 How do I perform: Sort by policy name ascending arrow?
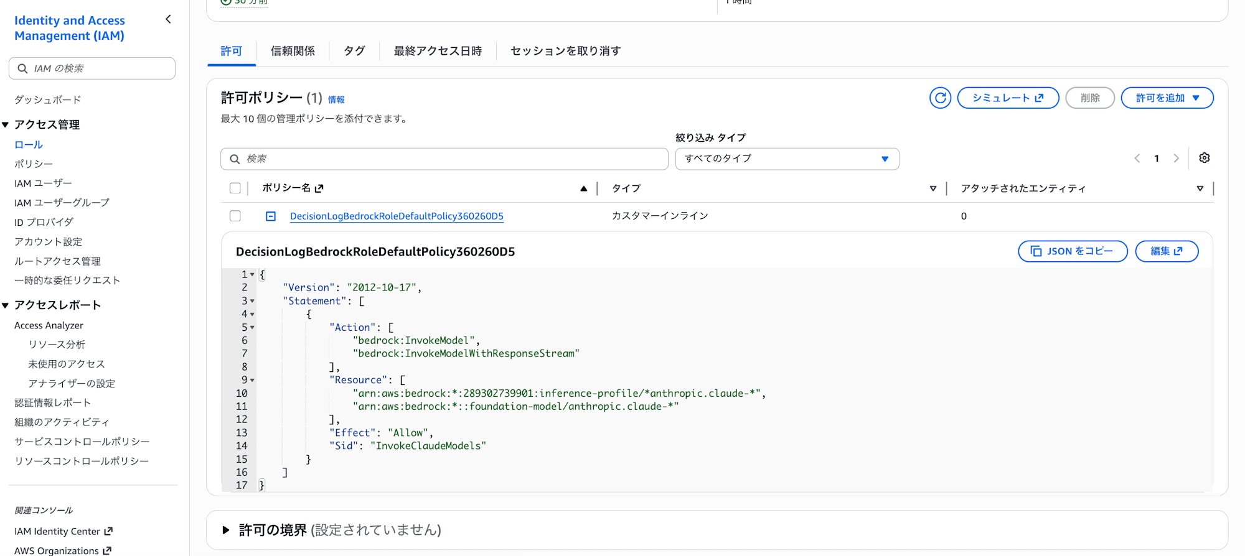coord(584,188)
